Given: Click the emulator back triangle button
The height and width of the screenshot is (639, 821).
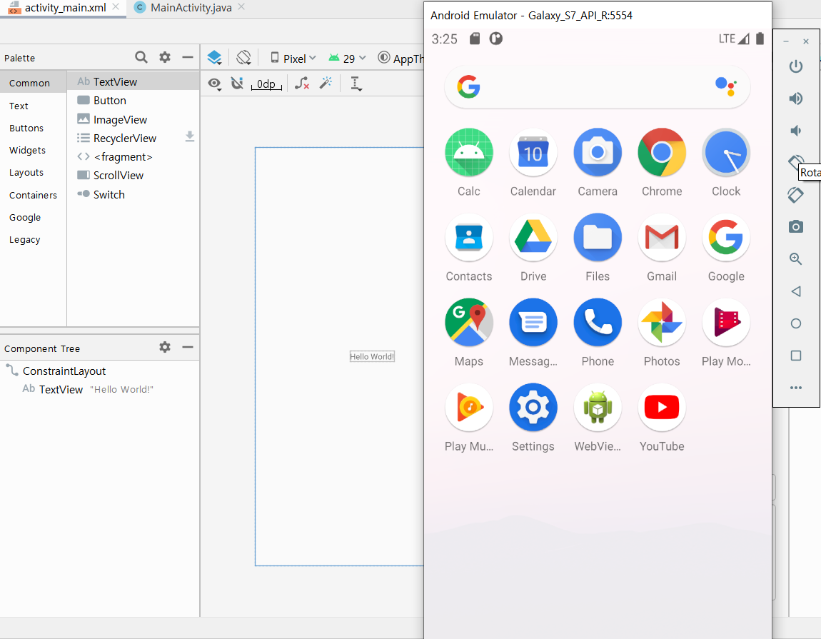Looking at the screenshot, I should click(796, 291).
